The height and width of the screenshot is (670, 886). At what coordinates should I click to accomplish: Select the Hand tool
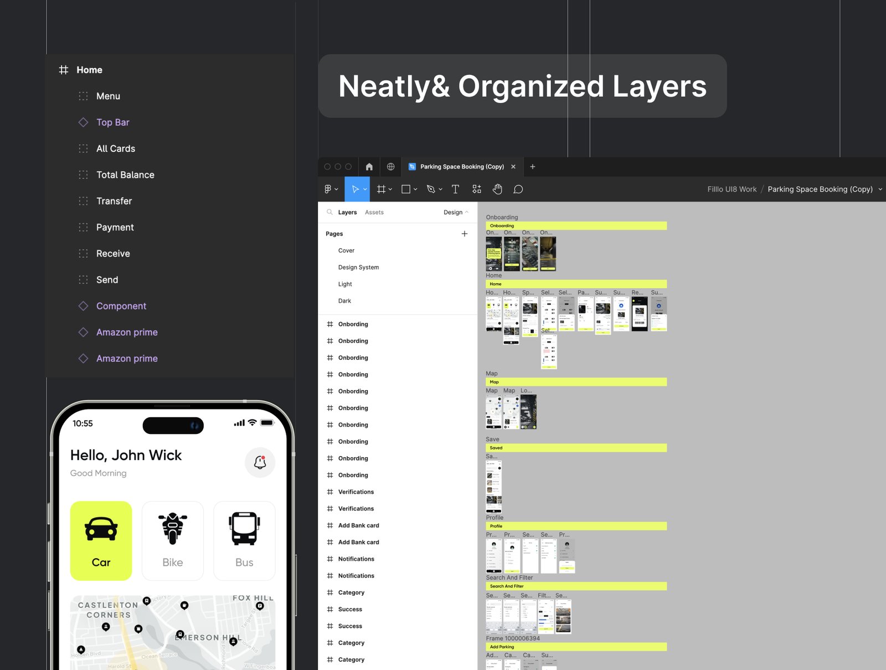coord(497,190)
